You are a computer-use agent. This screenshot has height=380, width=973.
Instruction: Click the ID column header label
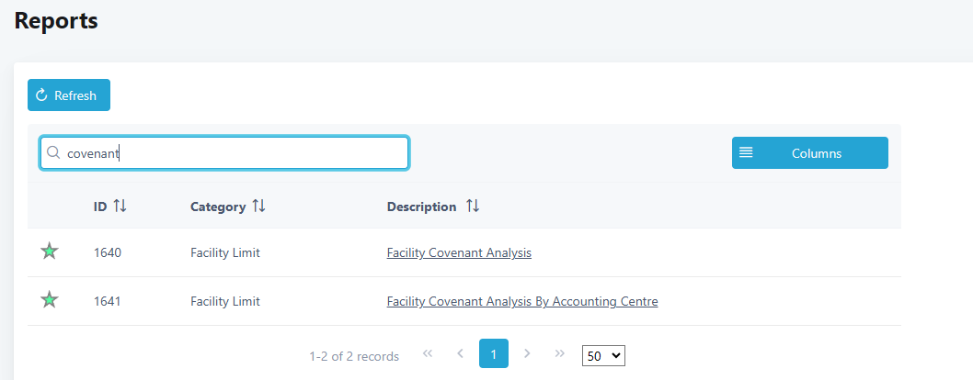point(100,207)
